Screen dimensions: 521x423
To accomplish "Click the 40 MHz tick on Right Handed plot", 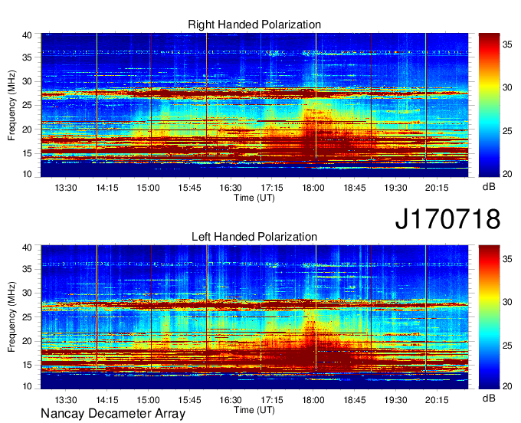I will pyautogui.click(x=28, y=35).
